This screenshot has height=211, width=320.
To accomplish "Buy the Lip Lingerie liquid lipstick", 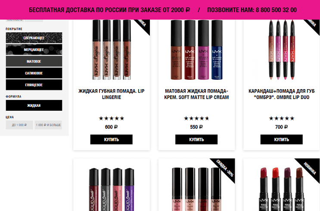I will [112, 140].
